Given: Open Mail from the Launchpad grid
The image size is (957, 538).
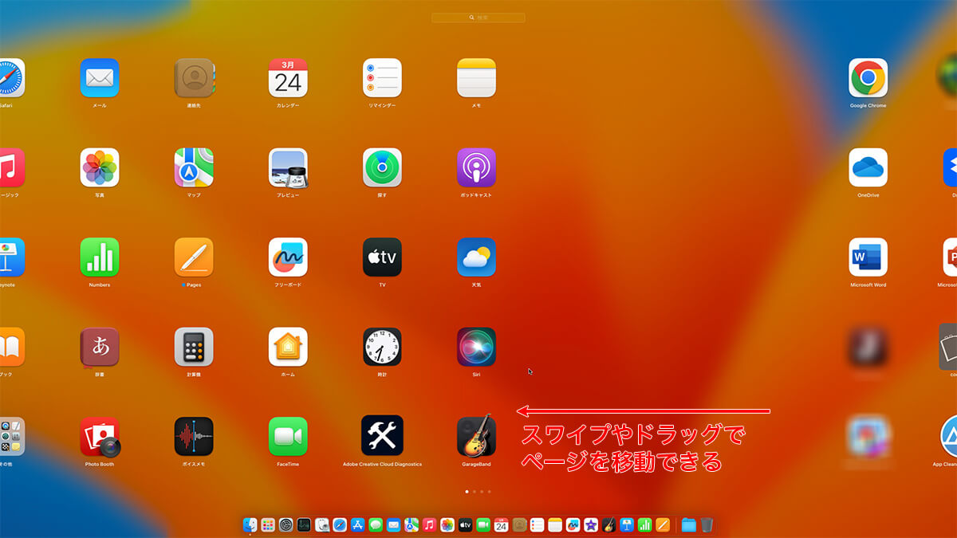Looking at the screenshot, I should point(100,78).
